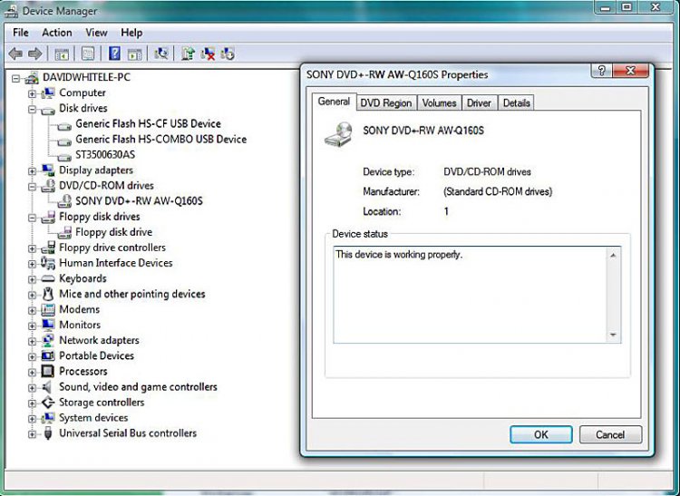Click the Storage controllers category icon
Image resolution: width=680 pixels, height=496 pixels.
48,403
